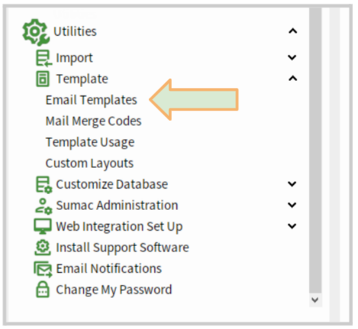
Task: Expand Web Integration Set Up chevron
Action: (x=292, y=226)
